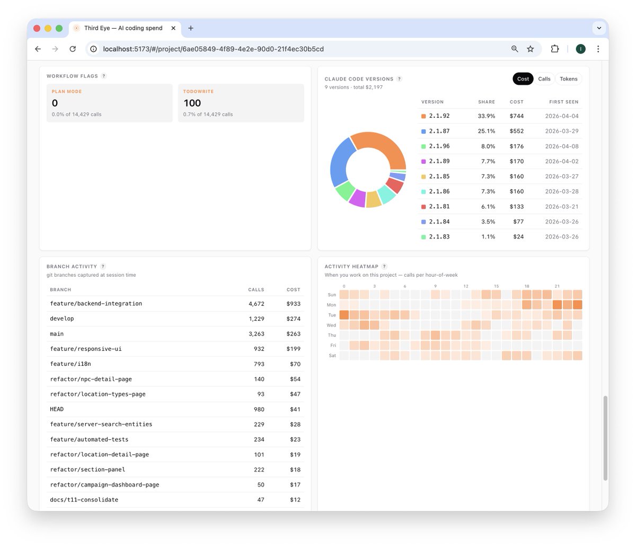Sort branches by the CALLS column header
The image size is (636, 547).
point(256,290)
